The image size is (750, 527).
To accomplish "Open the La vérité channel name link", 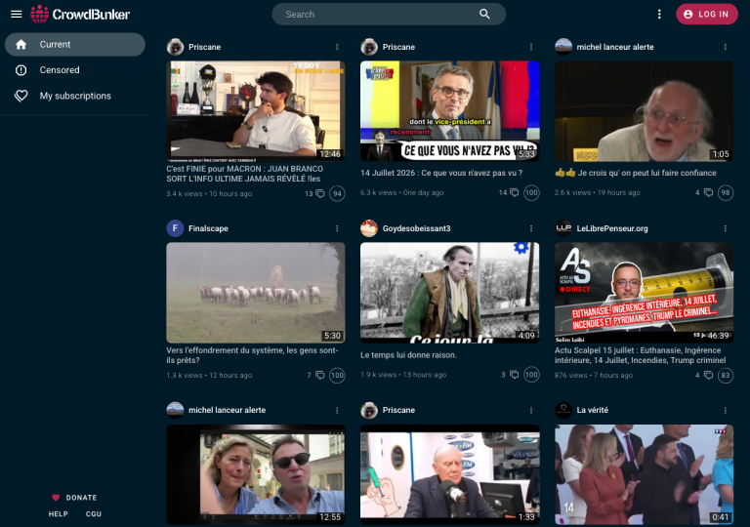I will [x=592, y=410].
